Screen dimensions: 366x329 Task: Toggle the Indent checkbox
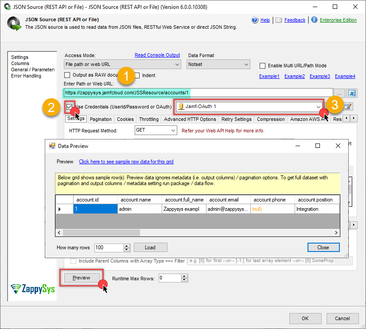click(x=137, y=75)
